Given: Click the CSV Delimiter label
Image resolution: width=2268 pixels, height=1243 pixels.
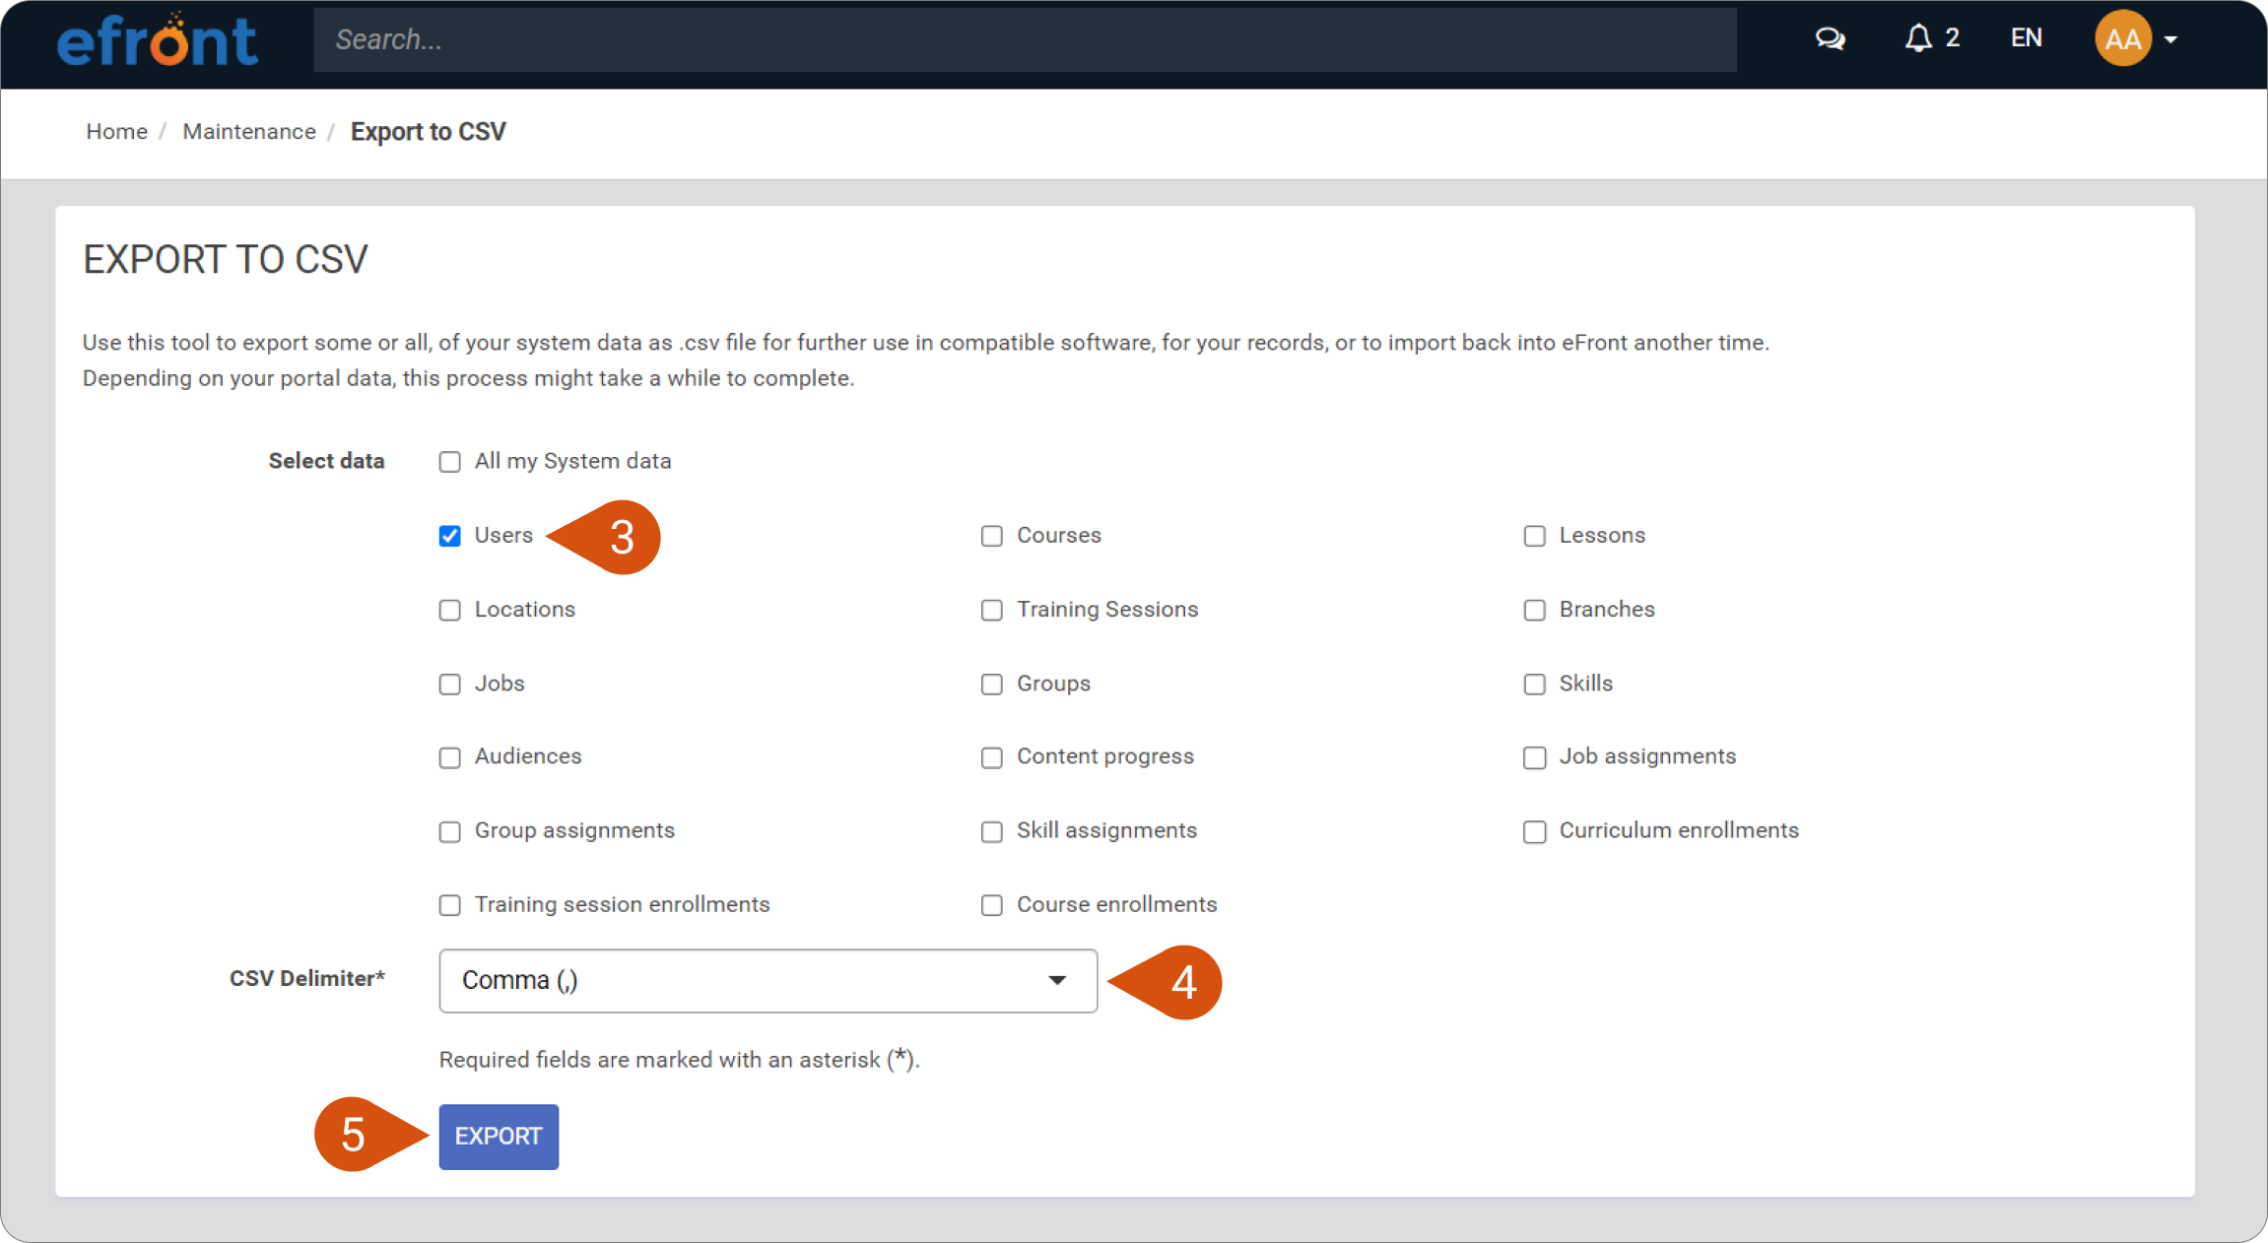Looking at the screenshot, I should click(x=307, y=978).
